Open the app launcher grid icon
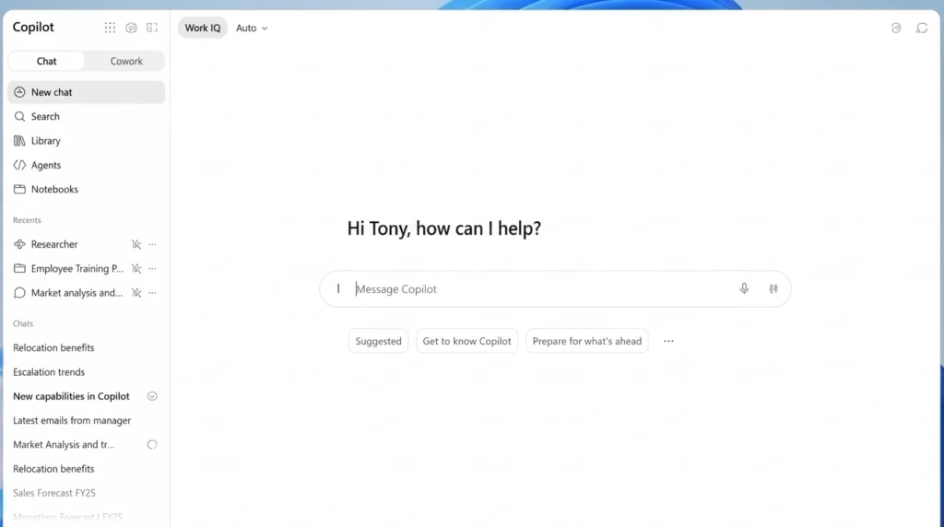Image resolution: width=944 pixels, height=527 pixels. [x=110, y=28]
